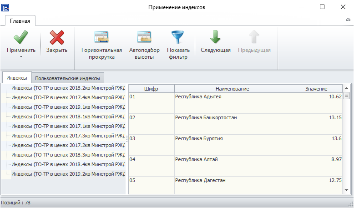Sort by the Значение column header
Viewport: 354px width, 208px height.
coord(316,89)
